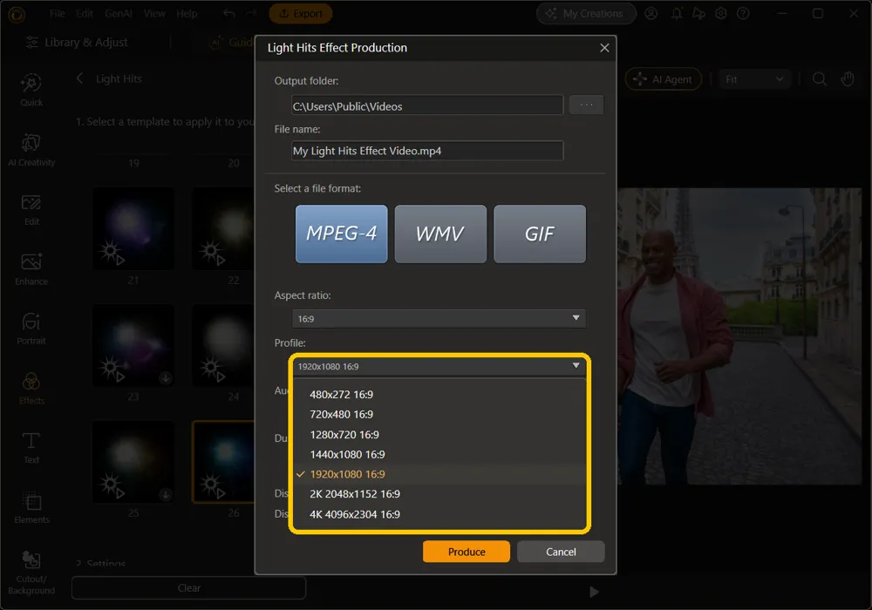Choose 1280x720 16:9 from profile list

tap(439, 435)
